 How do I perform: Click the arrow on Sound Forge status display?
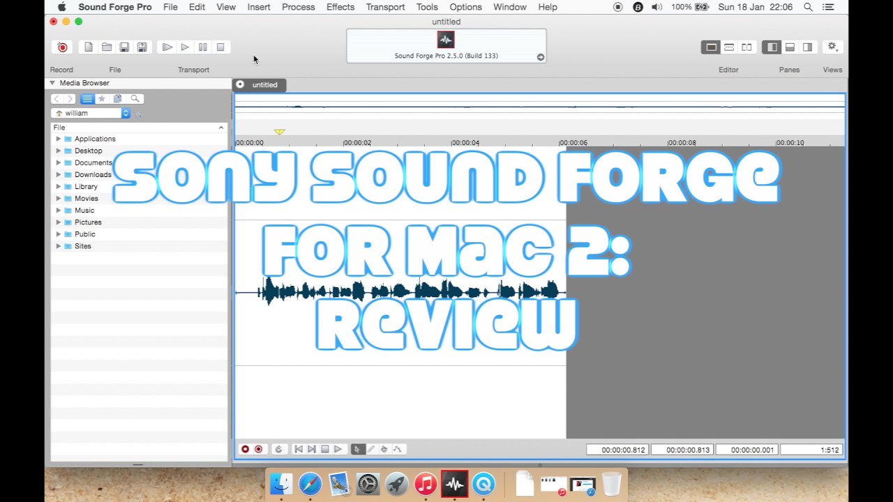(x=540, y=57)
